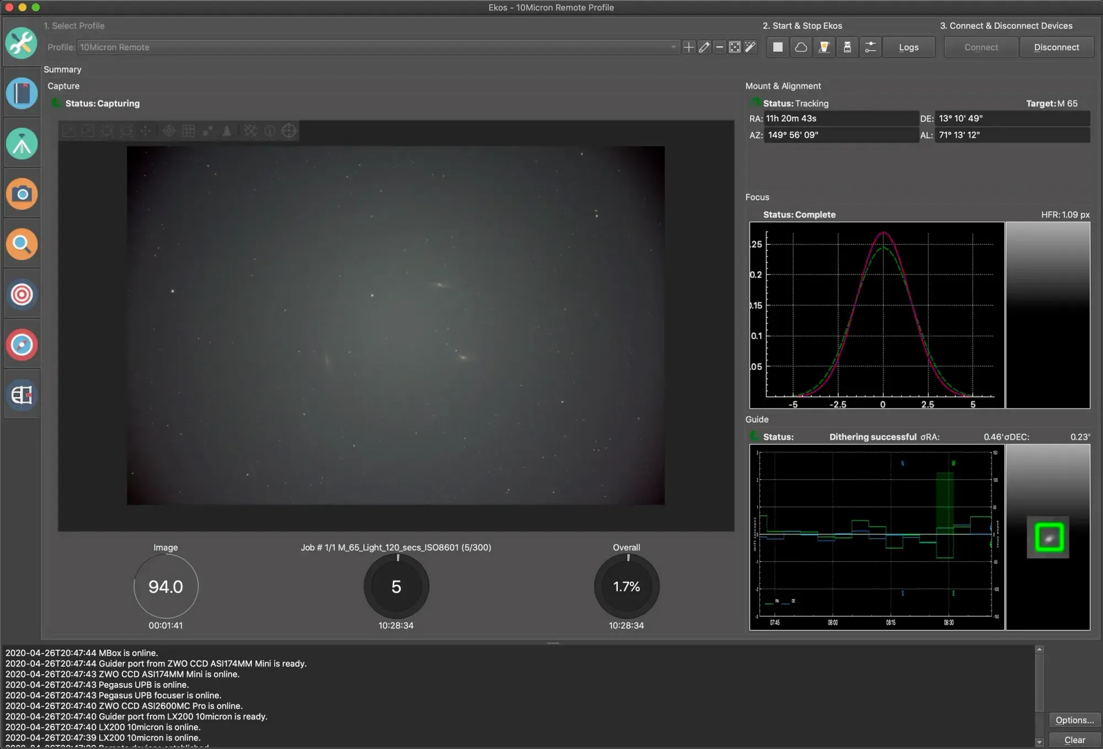Open the INDI control panel sliders icon
The height and width of the screenshot is (749, 1103).
870,47
